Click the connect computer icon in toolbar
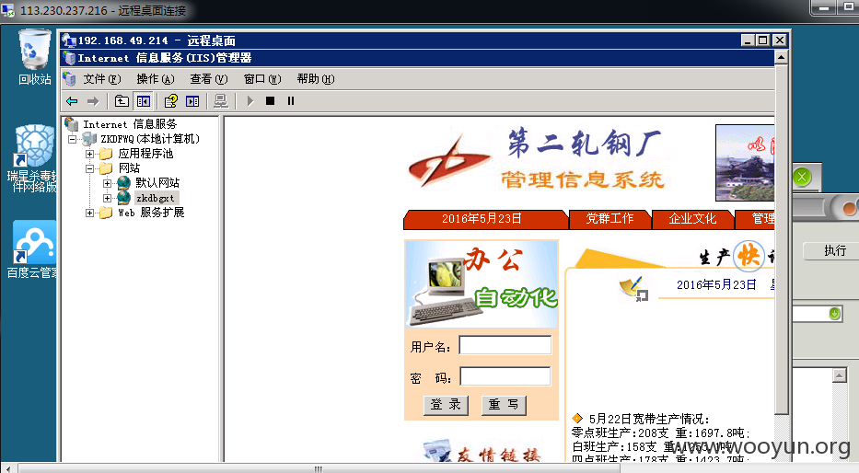 coord(221,100)
